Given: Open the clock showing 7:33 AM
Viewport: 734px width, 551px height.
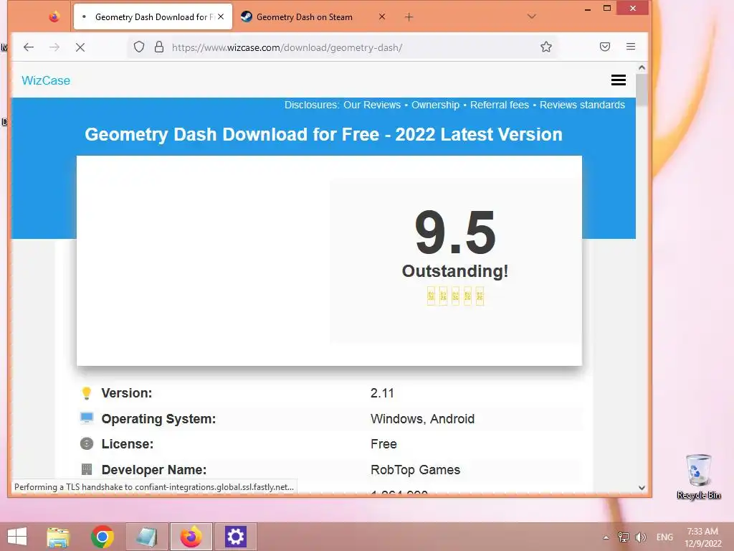Looking at the screenshot, I should (703, 537).
